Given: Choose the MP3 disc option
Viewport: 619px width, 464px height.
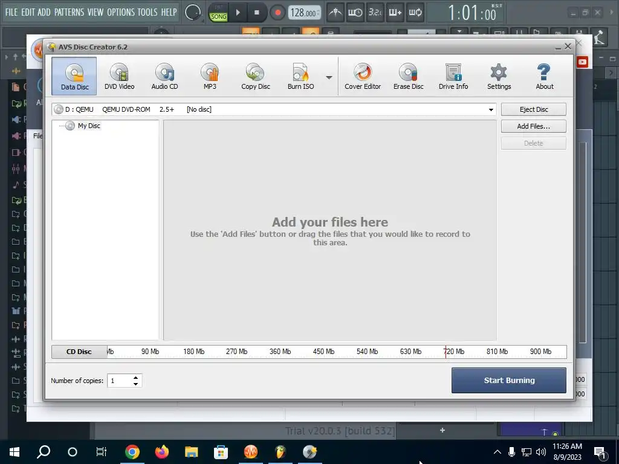Looking at the screenshot, I should (x=210, y=77).
